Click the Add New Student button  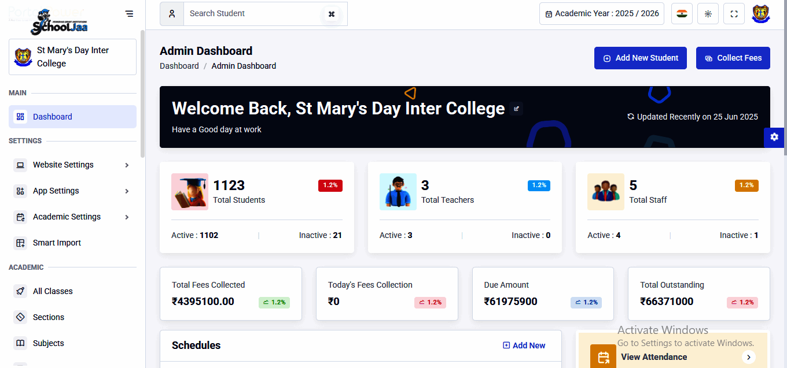point(640,58)
